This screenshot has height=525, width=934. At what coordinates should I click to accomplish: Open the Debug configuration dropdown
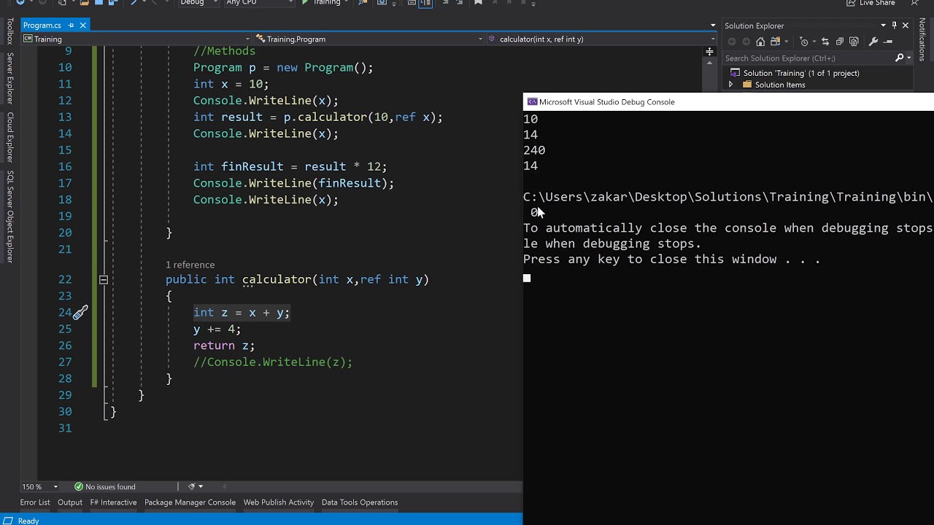coord(198,3)
